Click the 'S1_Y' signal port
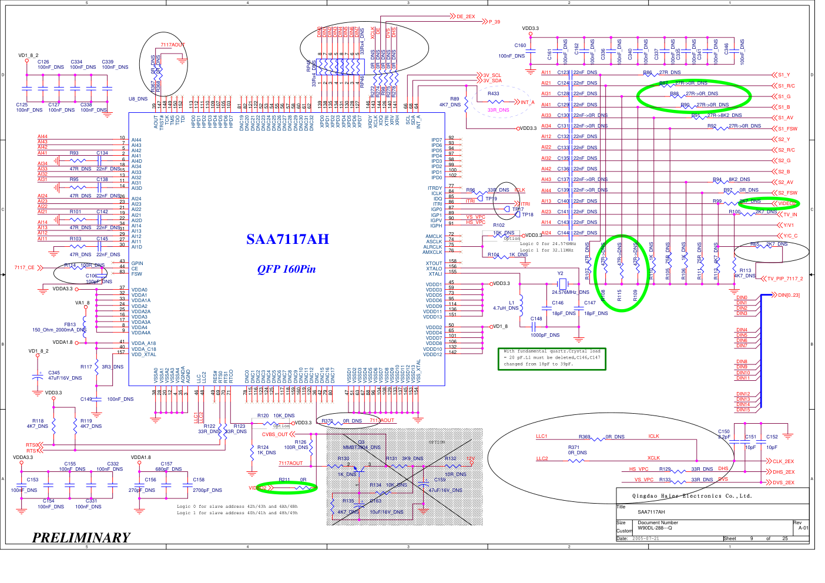Image resolution: width=825 pixels, height=583 pixels. 784,75
